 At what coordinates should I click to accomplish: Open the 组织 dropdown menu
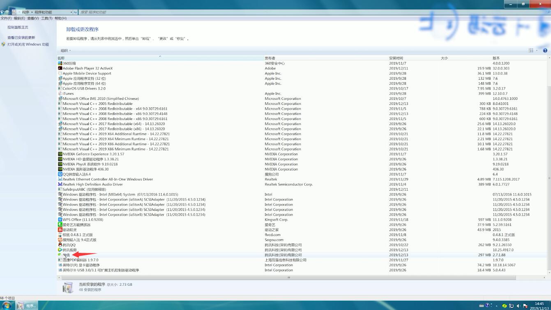(66, 51)
